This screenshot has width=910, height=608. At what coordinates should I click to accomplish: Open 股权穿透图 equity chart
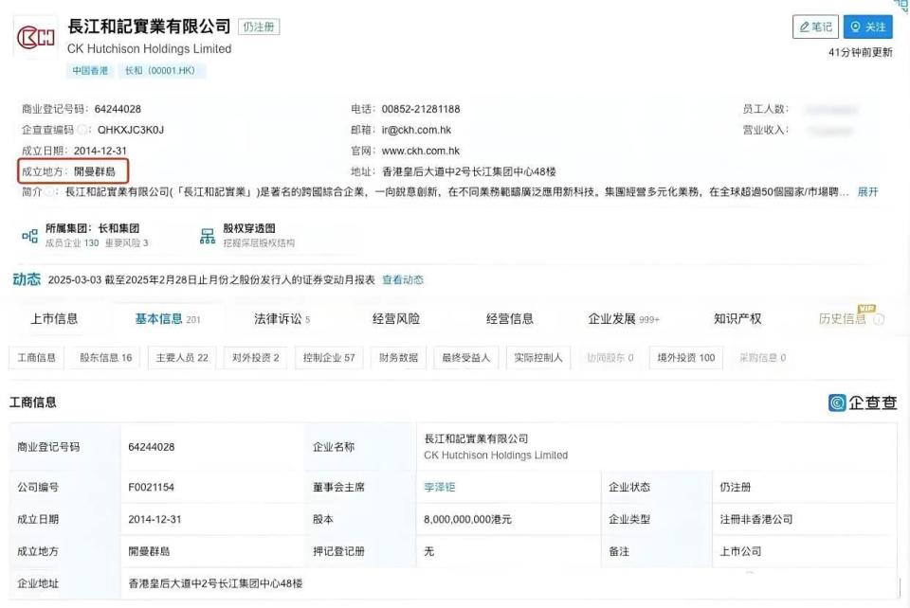tap(249, 228)
